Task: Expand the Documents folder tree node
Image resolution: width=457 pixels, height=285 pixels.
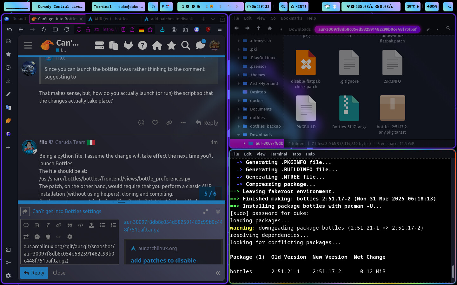Action: point(239,109)
